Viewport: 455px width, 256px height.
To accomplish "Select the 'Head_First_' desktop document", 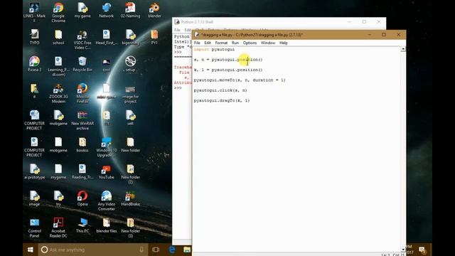I will (x=106, y=37).
